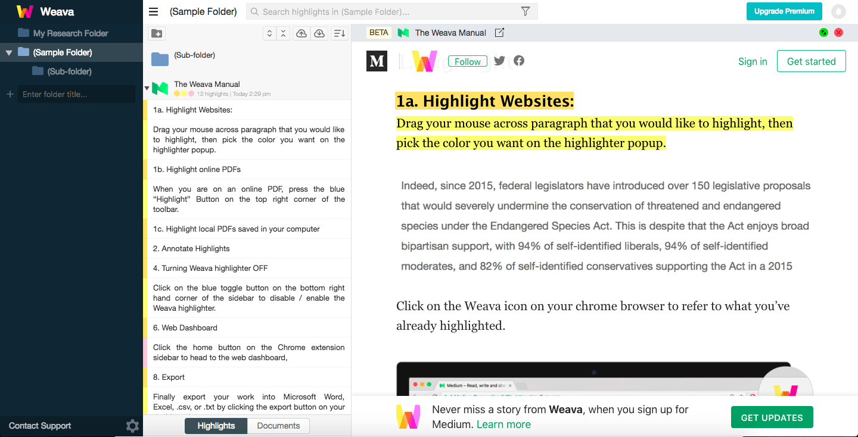The width and height of the screenshot is (858, 437).
Task: Open The Weava Manual in a new window
Action: point(500,33)
